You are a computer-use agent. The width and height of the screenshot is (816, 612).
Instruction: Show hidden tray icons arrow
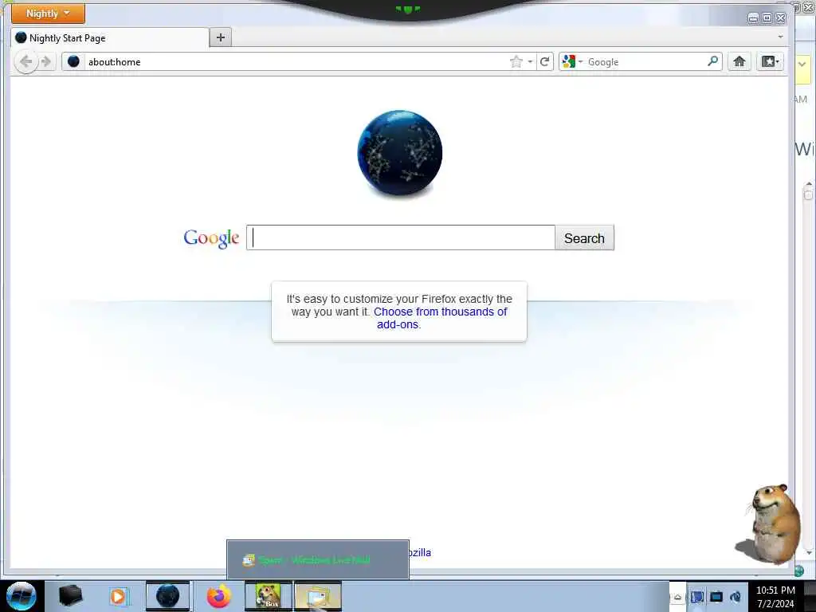tap(677, 597)
